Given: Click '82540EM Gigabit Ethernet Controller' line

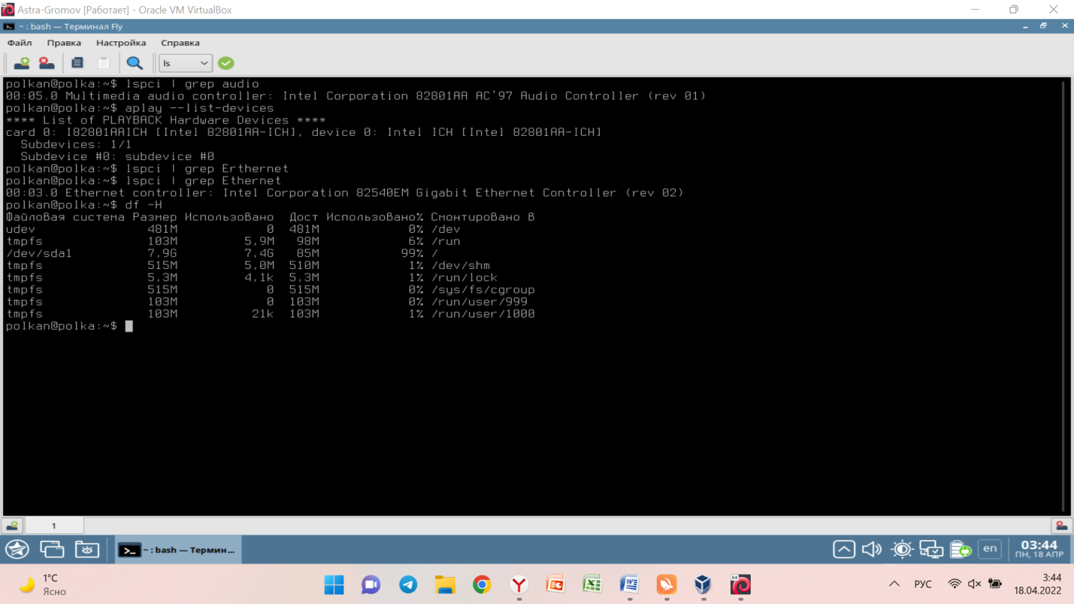Looking at the screenshot, I should [x=345, y=193].
